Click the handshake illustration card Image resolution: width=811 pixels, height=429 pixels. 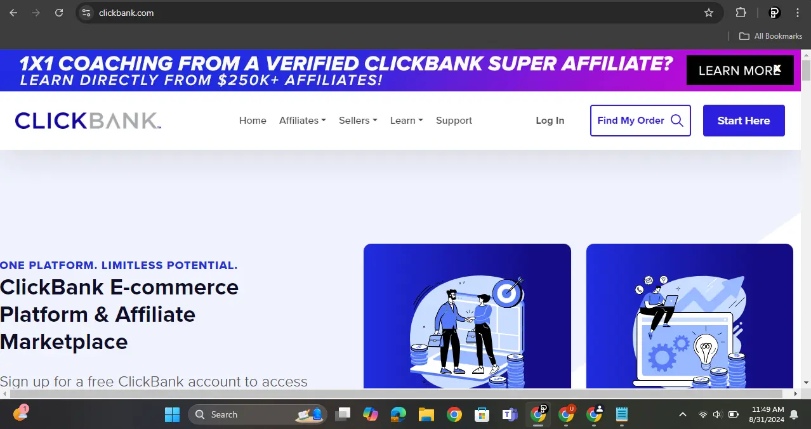tap(467, 316)
